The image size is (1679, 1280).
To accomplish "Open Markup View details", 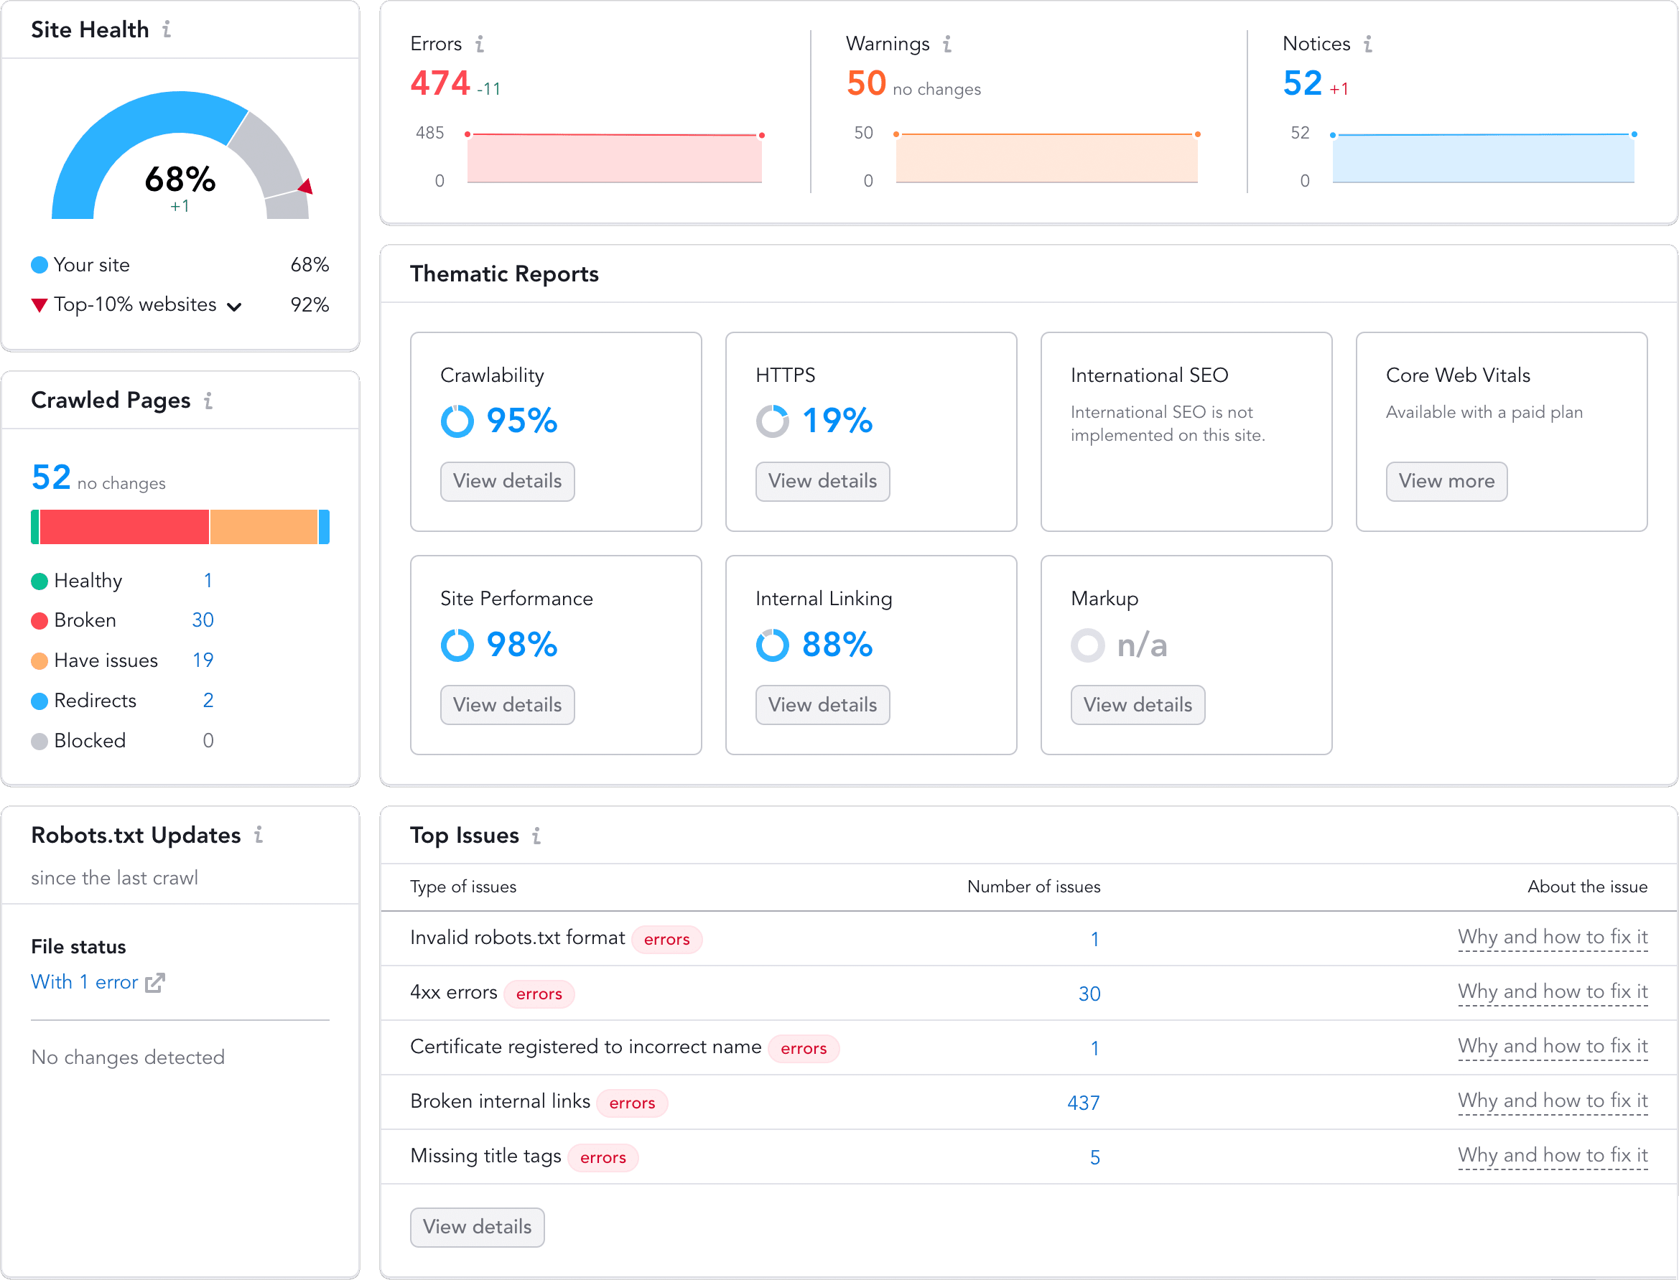I will [1138, 705].
